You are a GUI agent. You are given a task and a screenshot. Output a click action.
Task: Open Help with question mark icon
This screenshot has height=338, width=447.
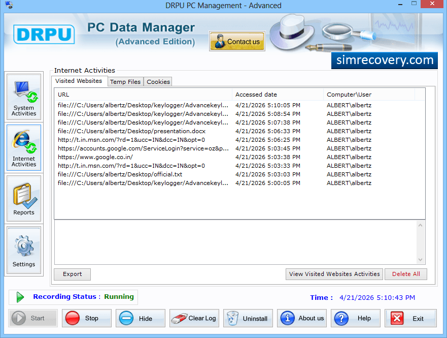[x=356, y=318]
